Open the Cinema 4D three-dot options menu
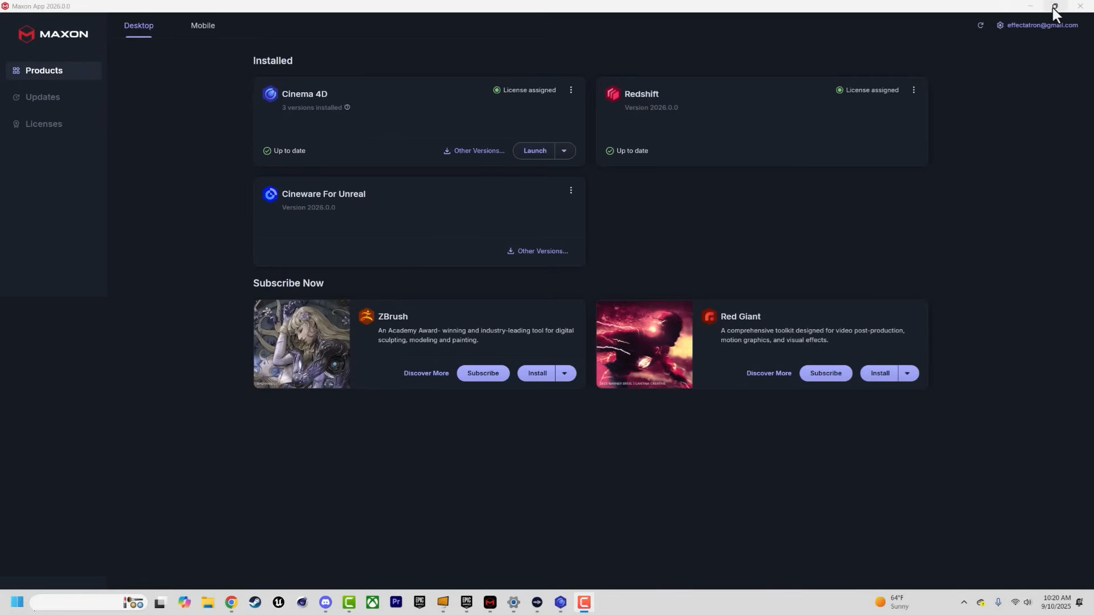1094x615 pixels. (571, 90)
